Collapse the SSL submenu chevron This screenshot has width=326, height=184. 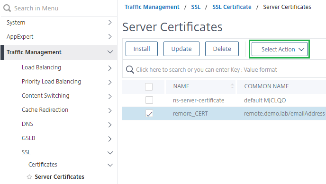point(110,153)
